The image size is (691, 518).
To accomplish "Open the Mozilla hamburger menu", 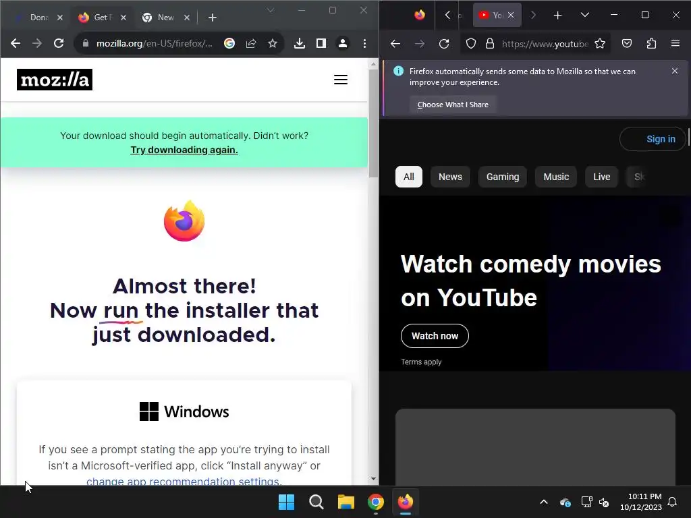I will click(341, 80).
